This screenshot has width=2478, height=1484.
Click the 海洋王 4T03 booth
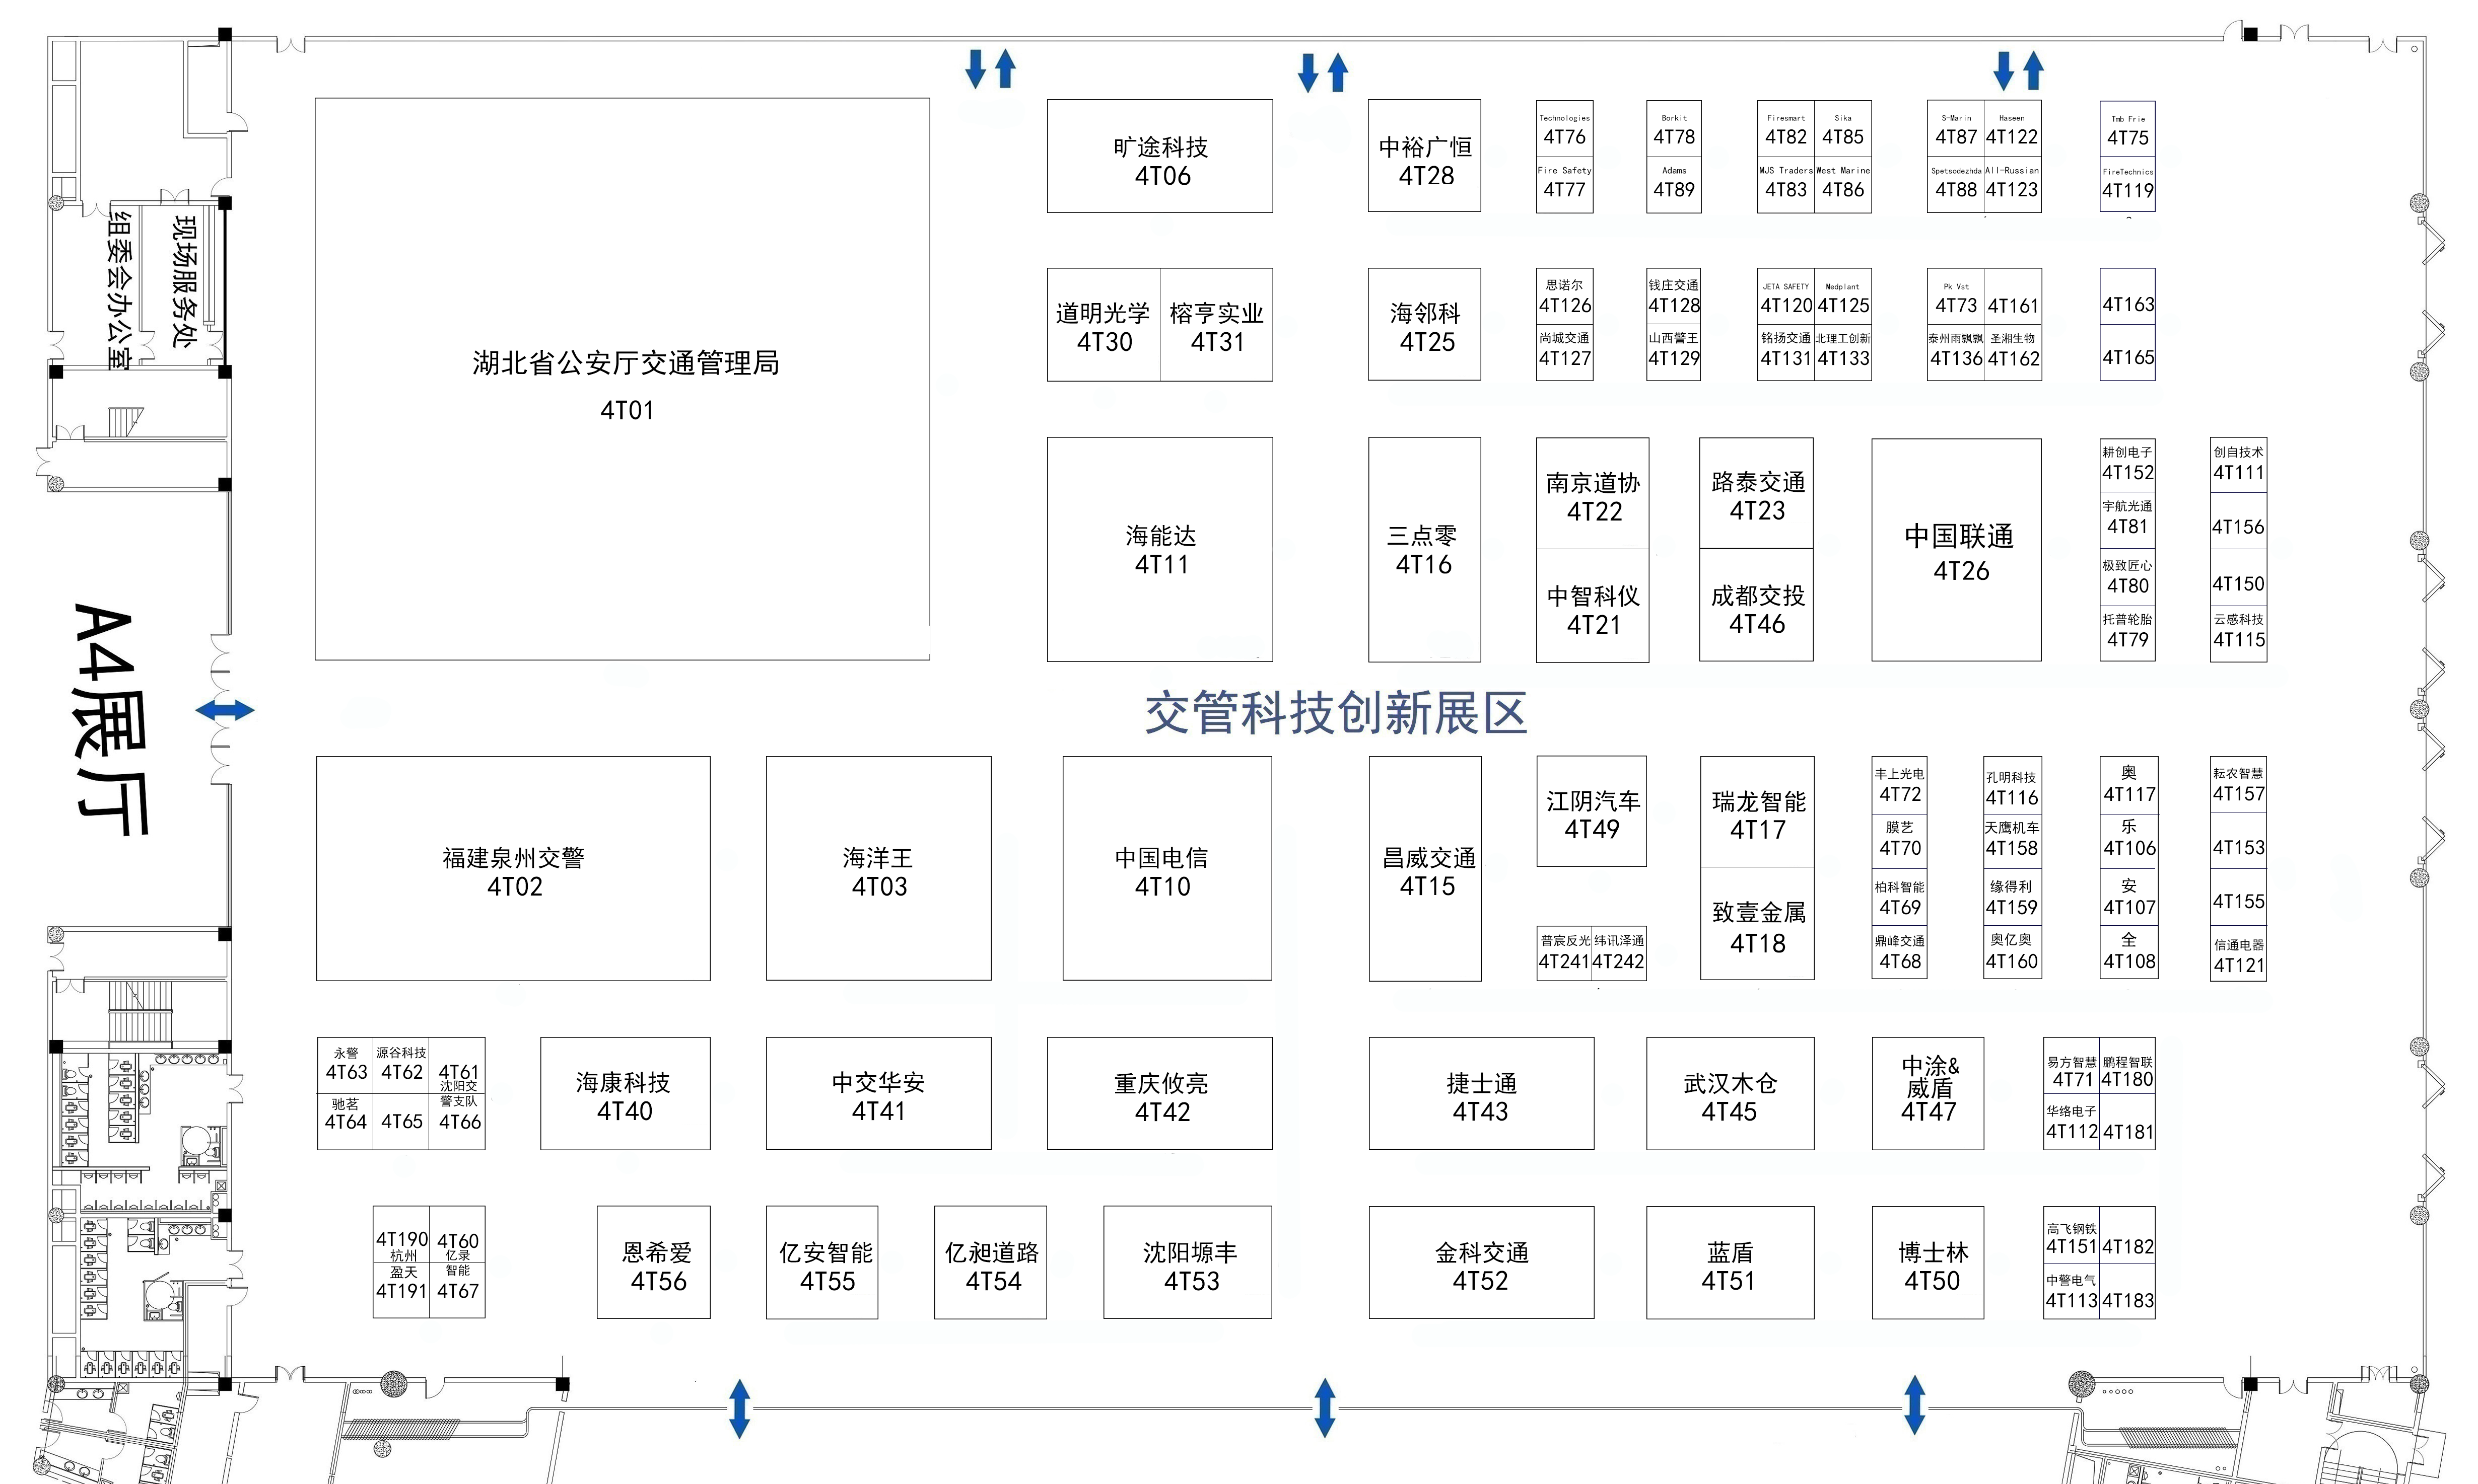pos(878,868)
